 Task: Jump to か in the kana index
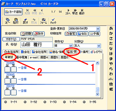click(111, 33)
